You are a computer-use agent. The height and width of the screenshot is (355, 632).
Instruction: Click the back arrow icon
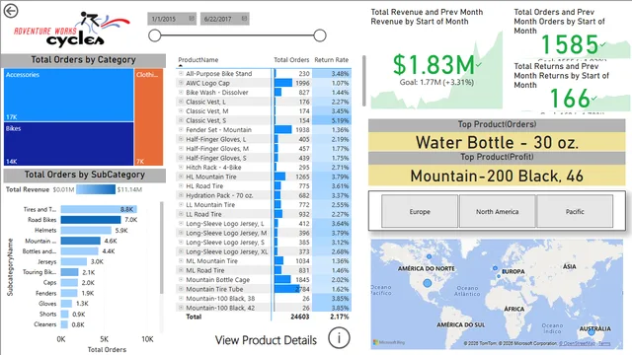[x=11, y=11]
